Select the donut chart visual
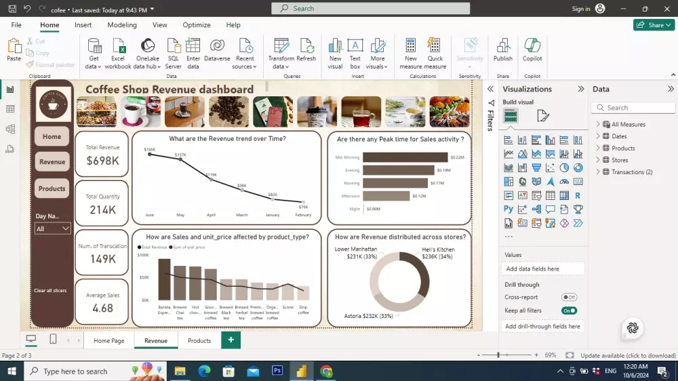Image resolution: width=678 pixels, height=381 pixels. pos(578,168)
